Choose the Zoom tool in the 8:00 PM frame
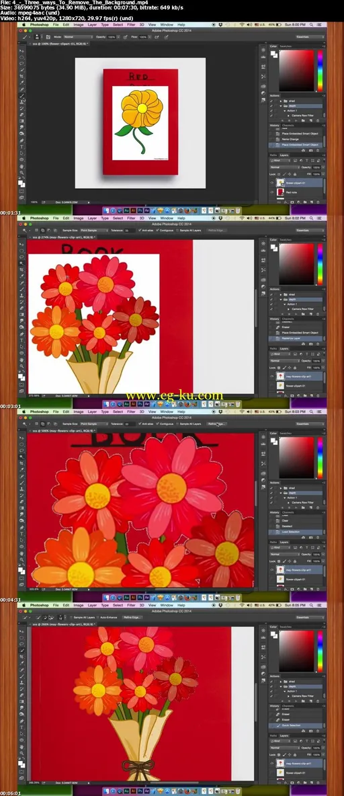Viewport: 344px width, 796px height. point(21,173)
